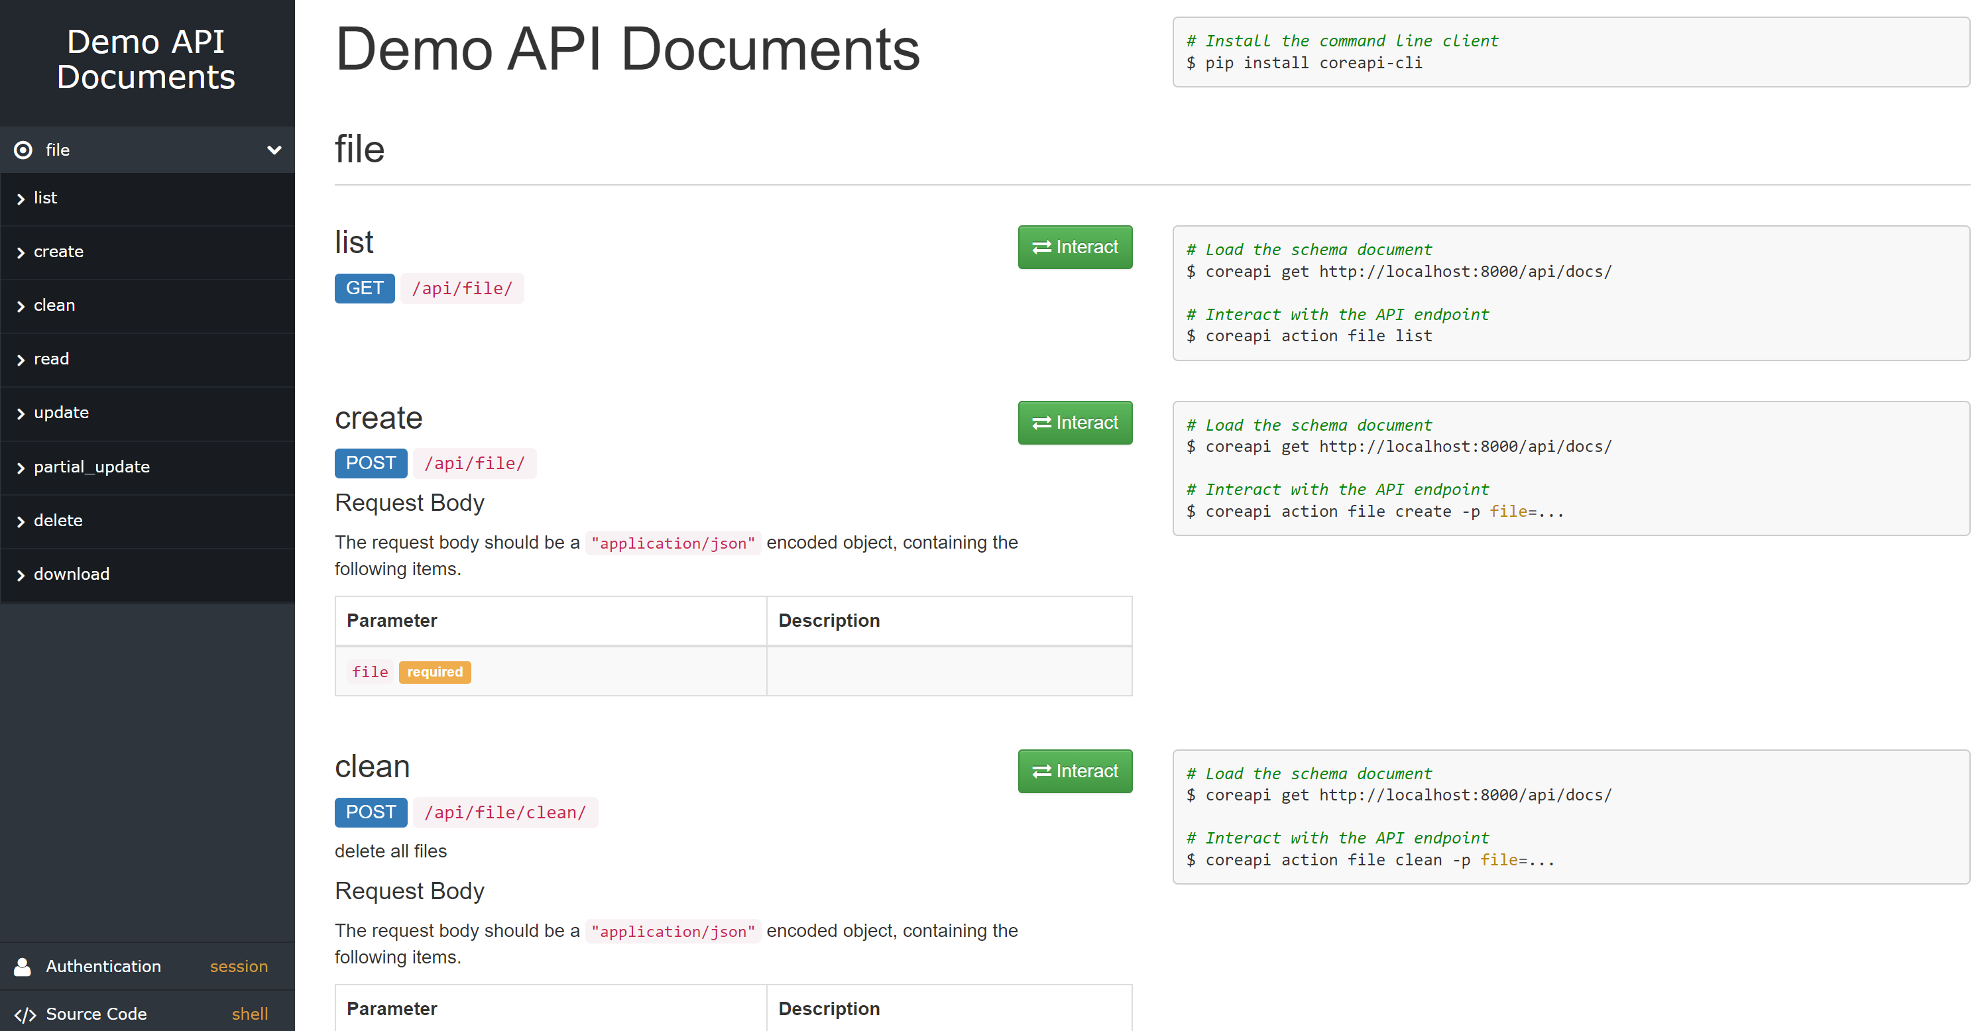This screenshot has height=1031, width=1984.
Task: Click the swap-arrows icon on list's Interact button
Action: tap(1041, 247)
